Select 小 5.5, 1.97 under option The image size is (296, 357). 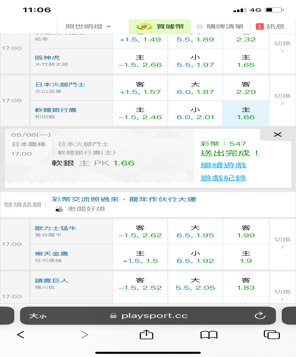[x=196, y=61]
